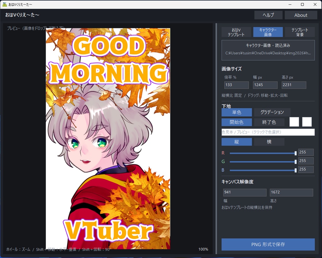Viewport: 322px width, 258px height.
Task: Edit the R value field 255
Action: 306,152
